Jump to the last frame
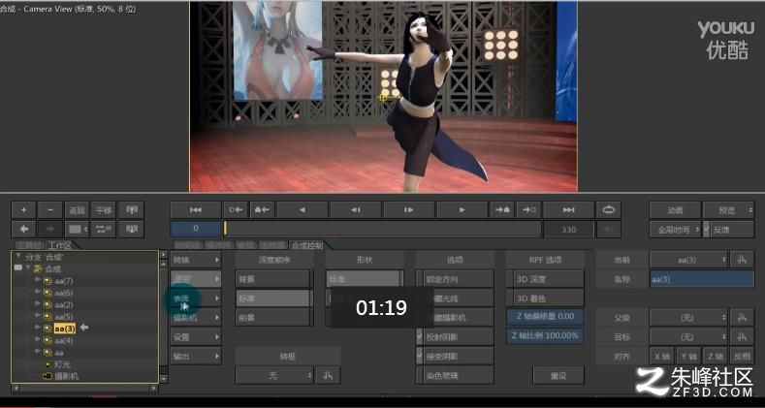 click(x=569, y=210)
